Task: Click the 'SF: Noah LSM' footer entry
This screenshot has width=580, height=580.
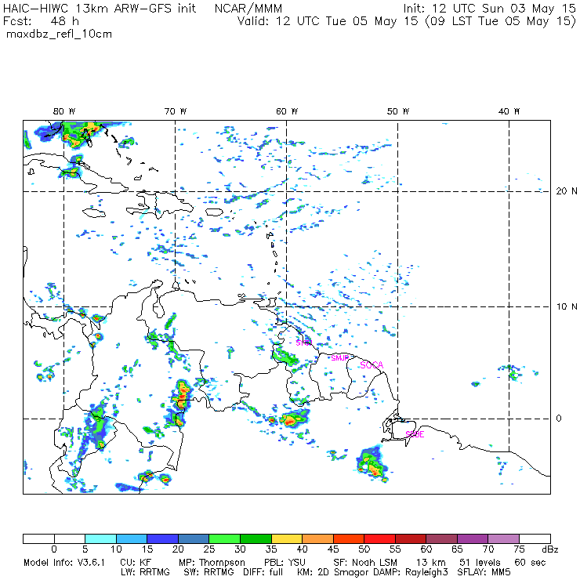Action: click(365, 563)
